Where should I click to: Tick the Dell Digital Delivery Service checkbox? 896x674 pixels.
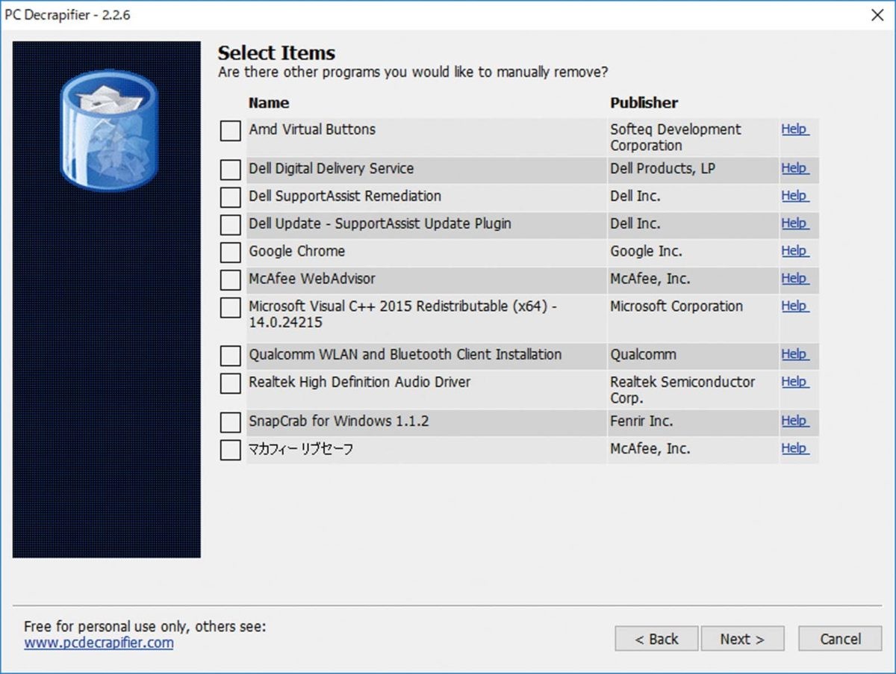pos(231,170)
